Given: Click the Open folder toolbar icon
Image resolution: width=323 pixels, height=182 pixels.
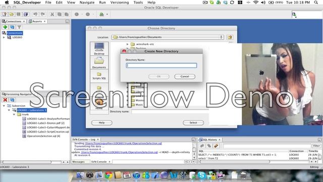Looking at the screenshot, I should [x=12, y=14].
